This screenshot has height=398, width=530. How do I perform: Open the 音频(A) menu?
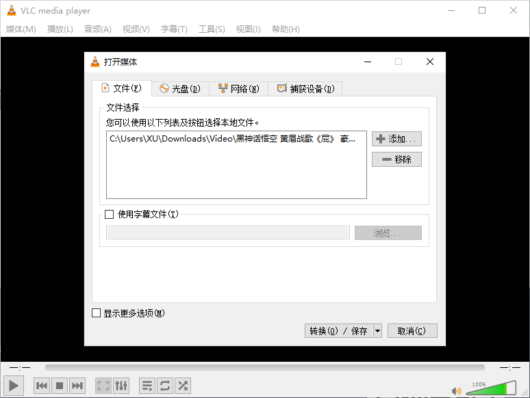pos(98,29)
